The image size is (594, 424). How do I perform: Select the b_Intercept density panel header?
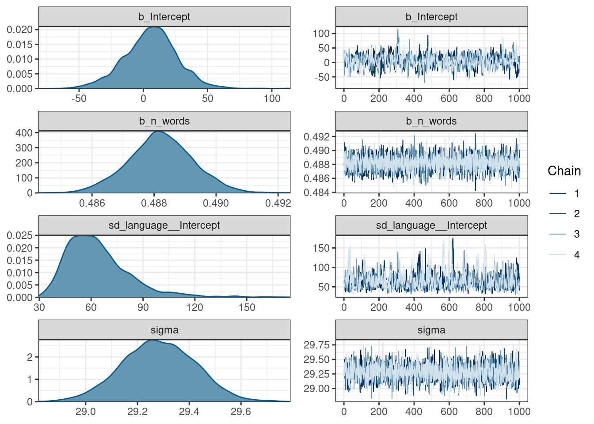[x=164, y=17]
